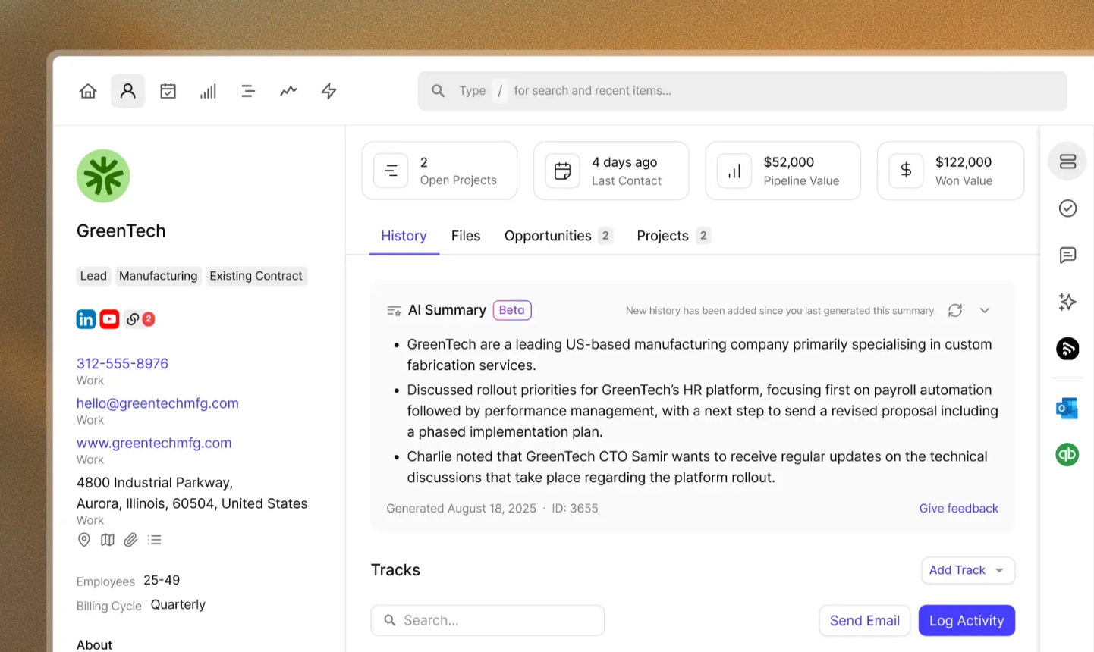Screen dimensions: 1094x652
Task: Open www.greentechmfg.com website link
Action: tap(154, 443)
